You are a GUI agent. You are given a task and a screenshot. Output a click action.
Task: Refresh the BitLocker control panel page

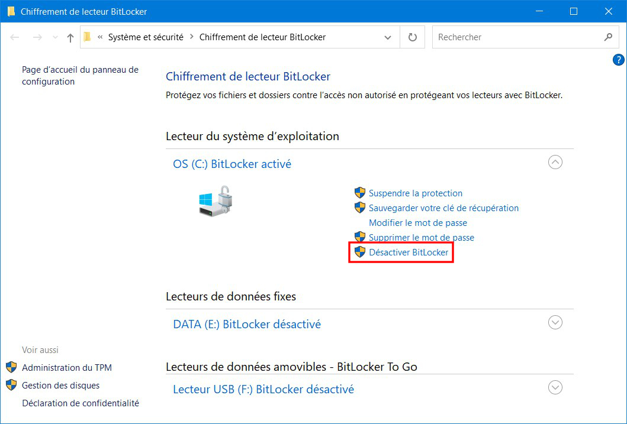pyautogui.click(x=412, y=37)
